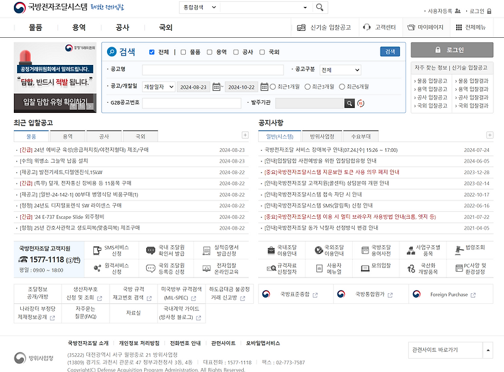This screenshot has height=372, width=504.
Task: Open the 공사 menu in navigation
Action: pyautogui.click(x=123, y=28)
